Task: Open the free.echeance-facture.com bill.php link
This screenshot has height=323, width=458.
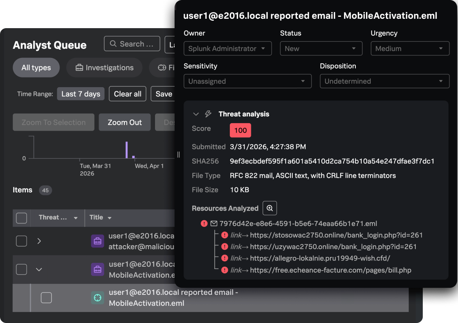Action: [x=331, y=270]
